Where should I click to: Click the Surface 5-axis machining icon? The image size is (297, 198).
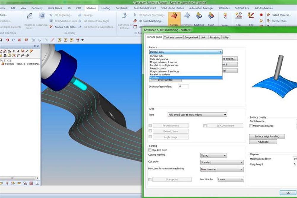(x=174, y=16)
